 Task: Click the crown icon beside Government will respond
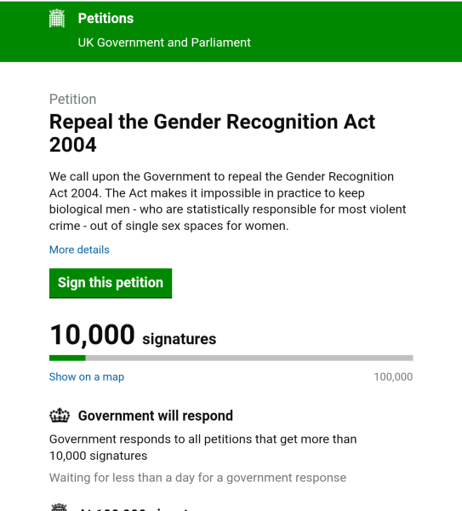[60, 416]
